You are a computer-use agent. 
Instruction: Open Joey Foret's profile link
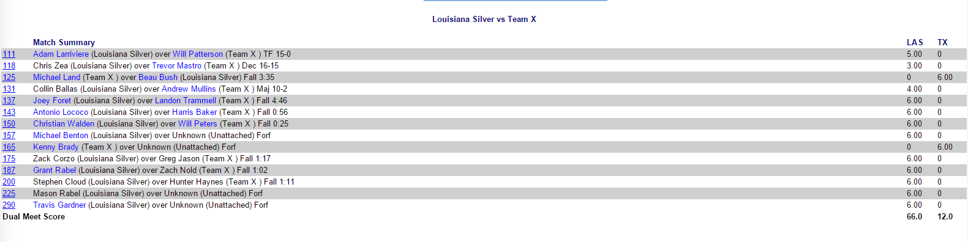[x=52, y=101]
